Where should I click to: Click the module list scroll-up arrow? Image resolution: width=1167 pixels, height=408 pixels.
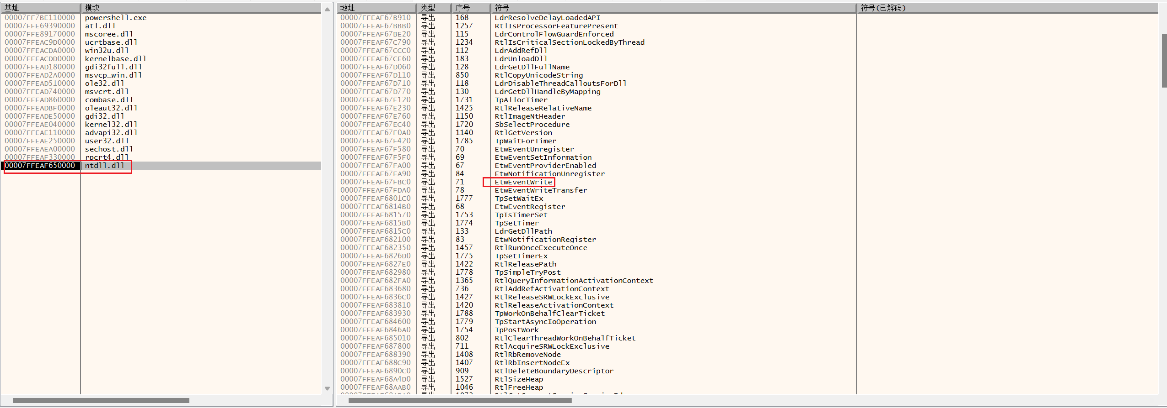(327, 9)
